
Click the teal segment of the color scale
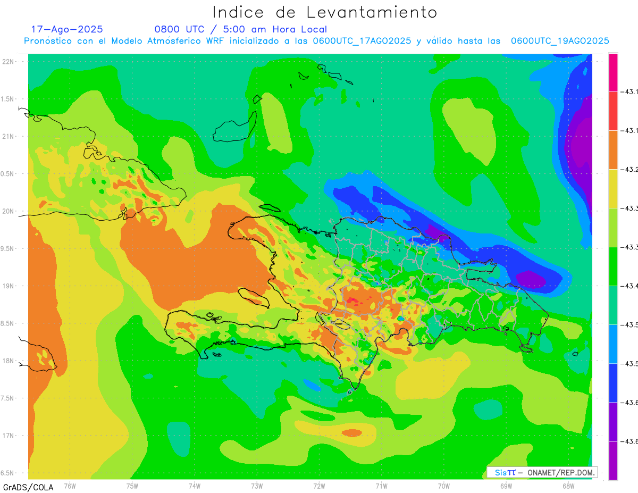click(613, 305)
